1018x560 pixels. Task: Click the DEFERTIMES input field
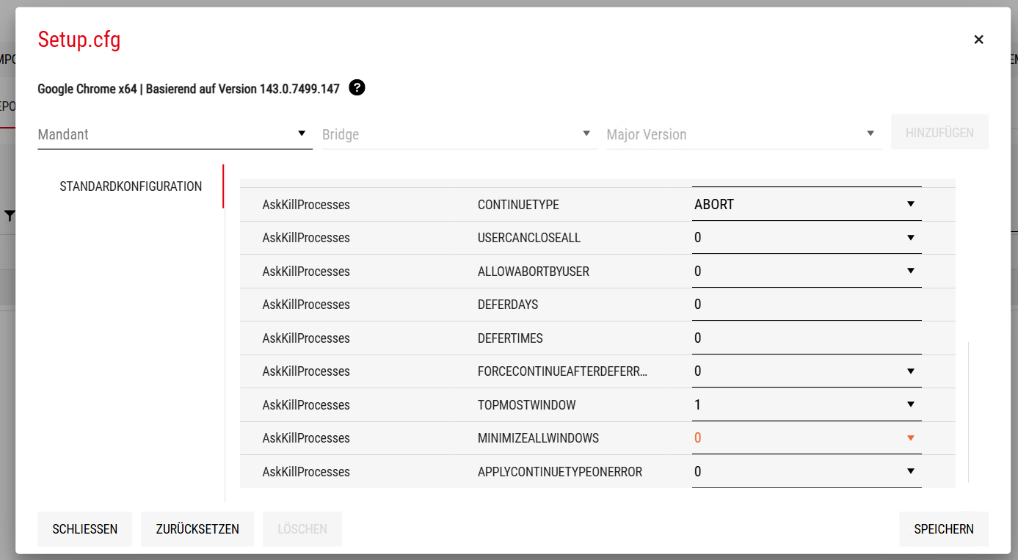click(x=806, y=338)
